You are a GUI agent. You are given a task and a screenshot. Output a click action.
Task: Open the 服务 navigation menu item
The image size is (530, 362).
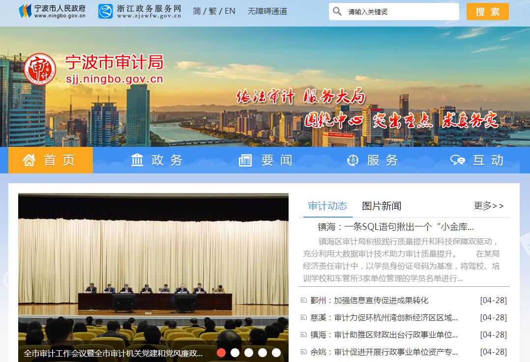click(x=373, y=160)
